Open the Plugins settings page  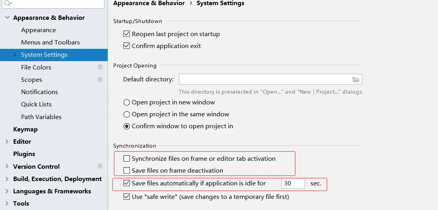click(x=24, y=154)
